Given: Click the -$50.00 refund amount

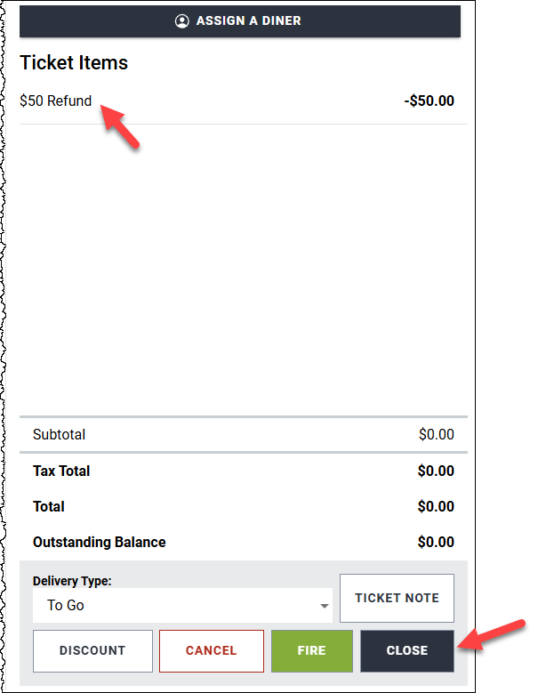Looking at the screenshot, I should 429,101.
